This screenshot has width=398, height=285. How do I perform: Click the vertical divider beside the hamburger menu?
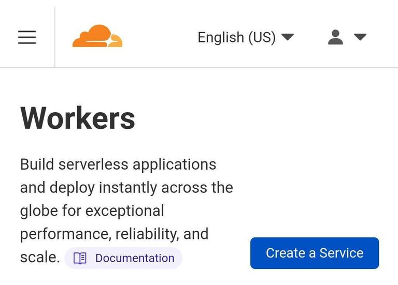pyautogui.click(x=55, y=37)
